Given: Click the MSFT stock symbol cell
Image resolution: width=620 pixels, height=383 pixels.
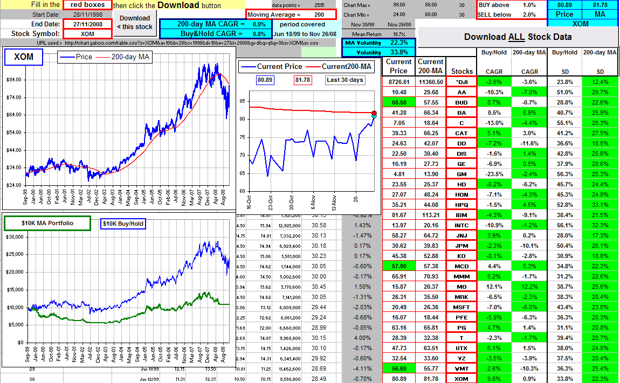Looking at the screenshot, I should [461, 307].
